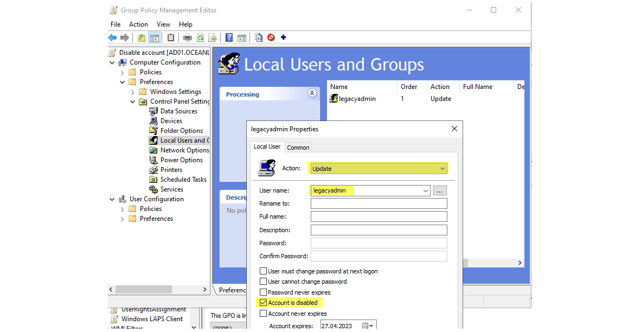
Task: Select Printers node in the tree
Action: (171, 170)
